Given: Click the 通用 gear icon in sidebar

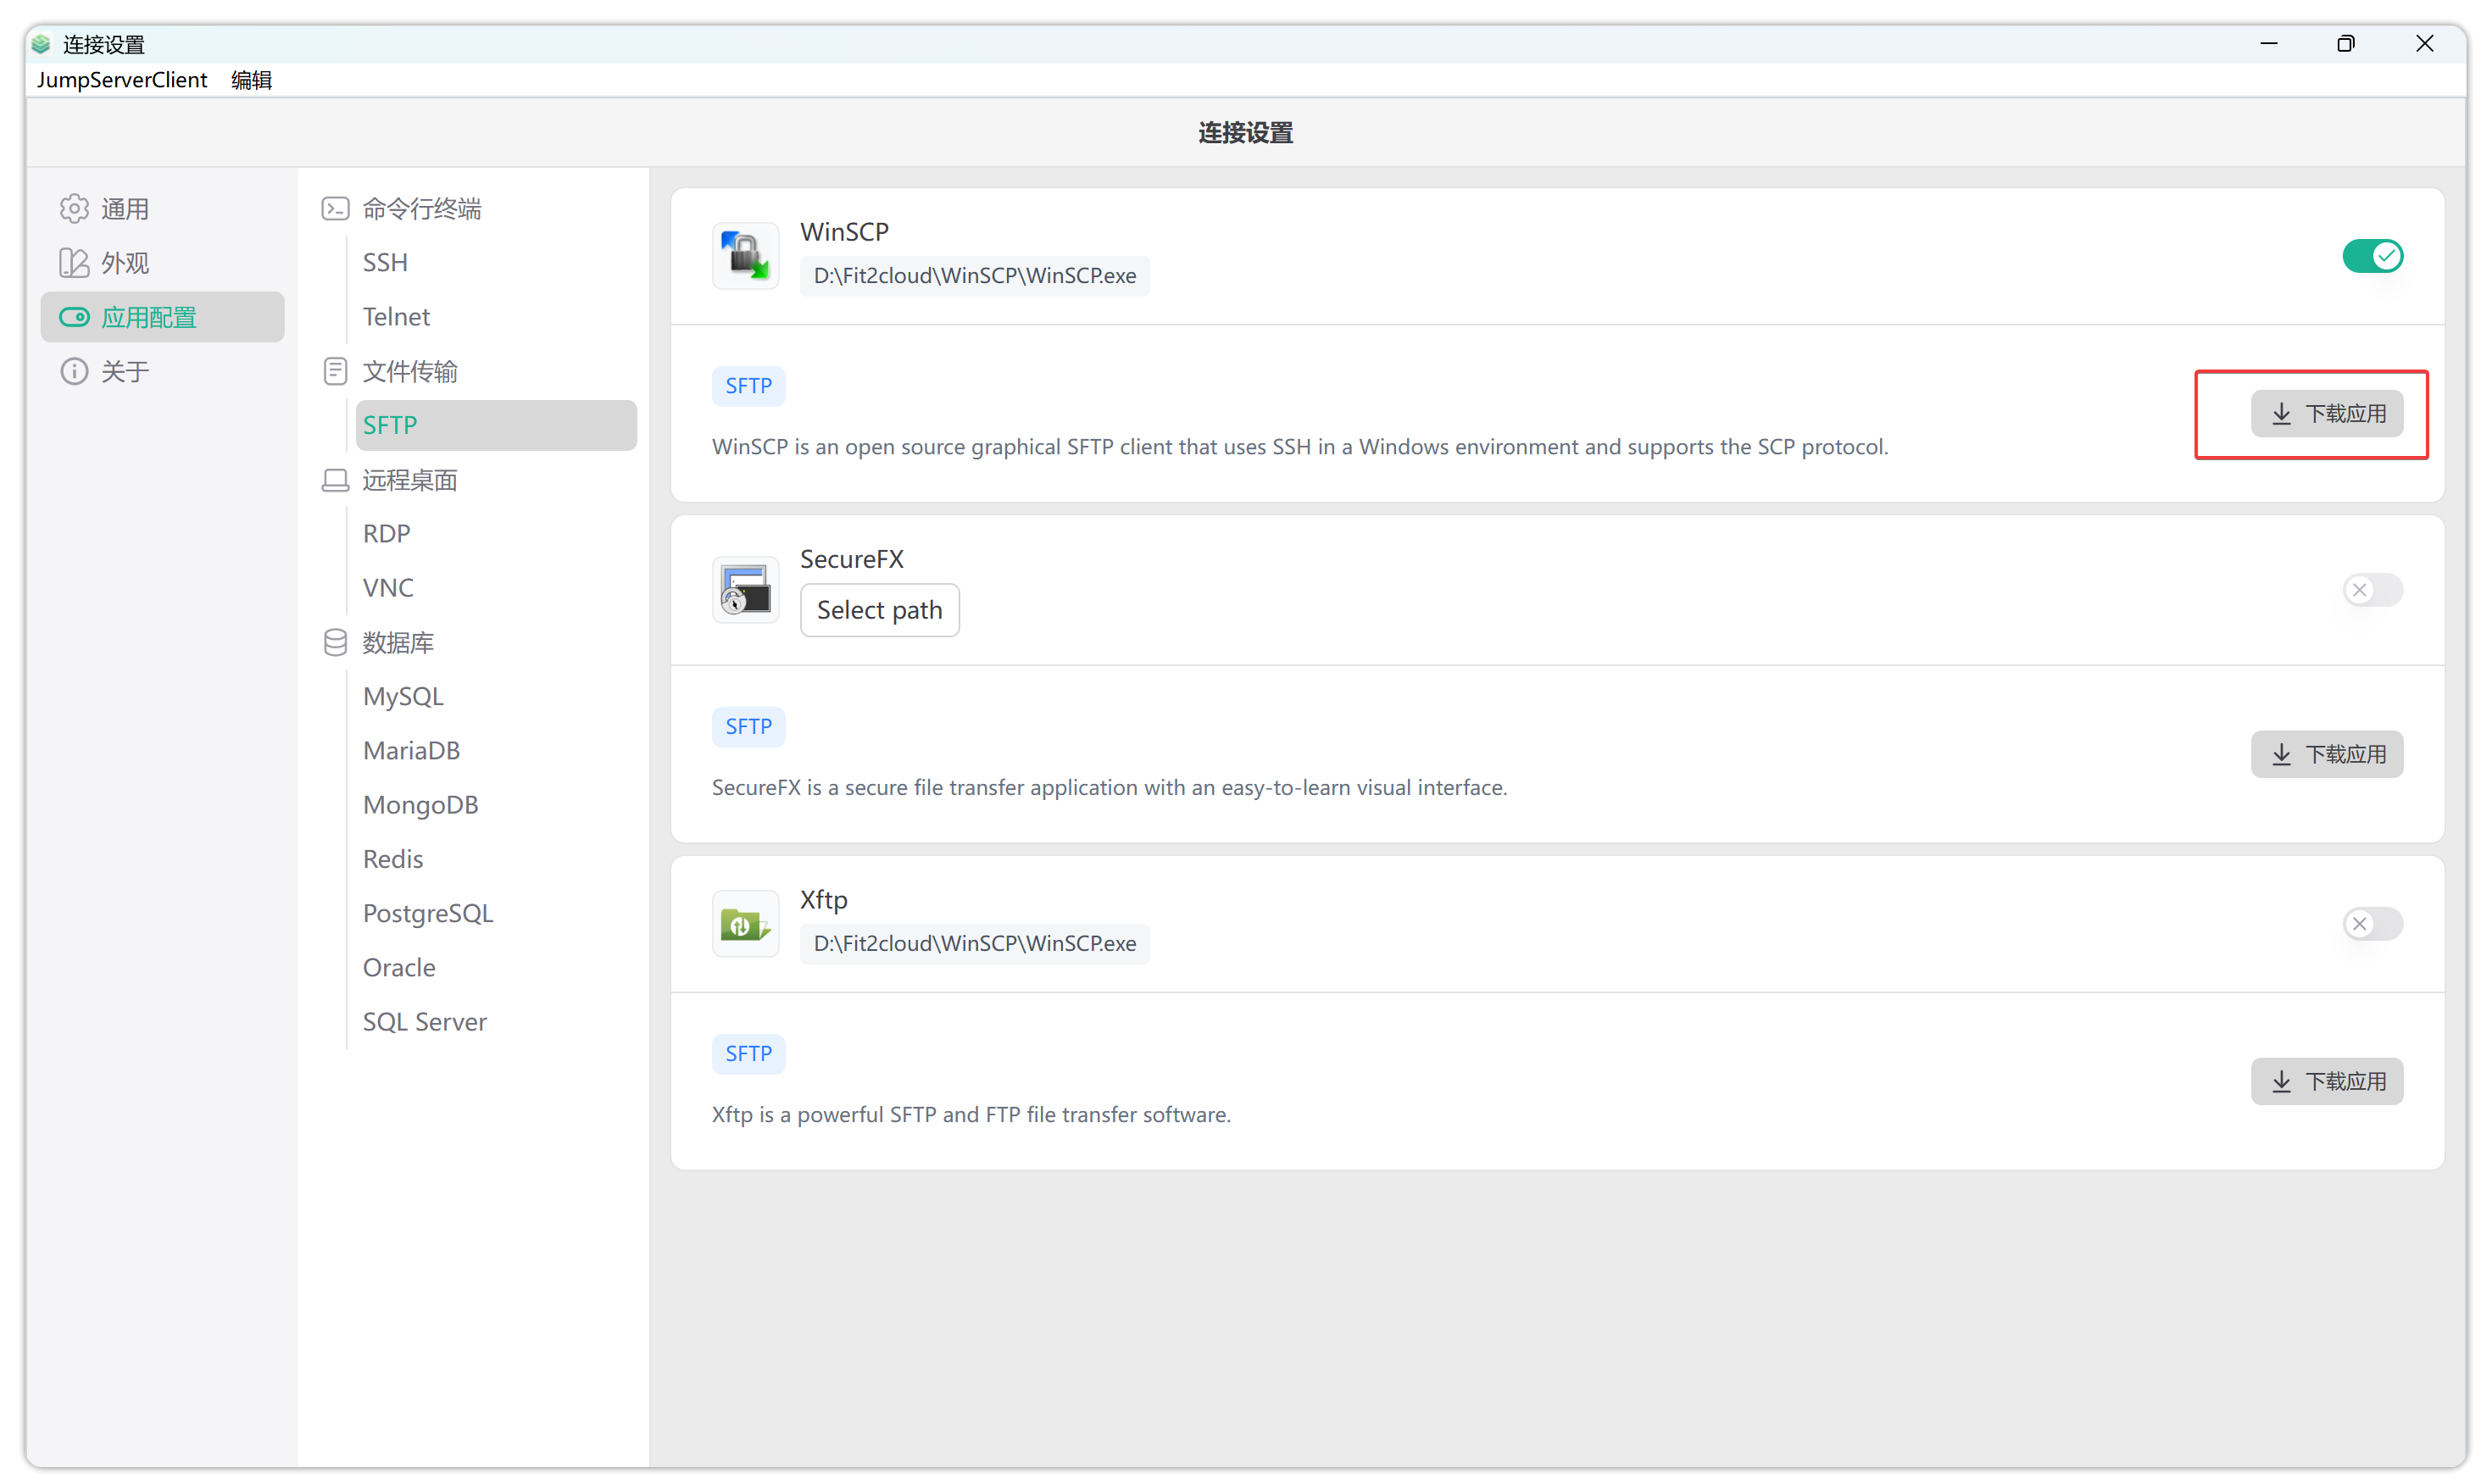Looking at the screenshot, I should pyautogui.click(x=74, y=208).
